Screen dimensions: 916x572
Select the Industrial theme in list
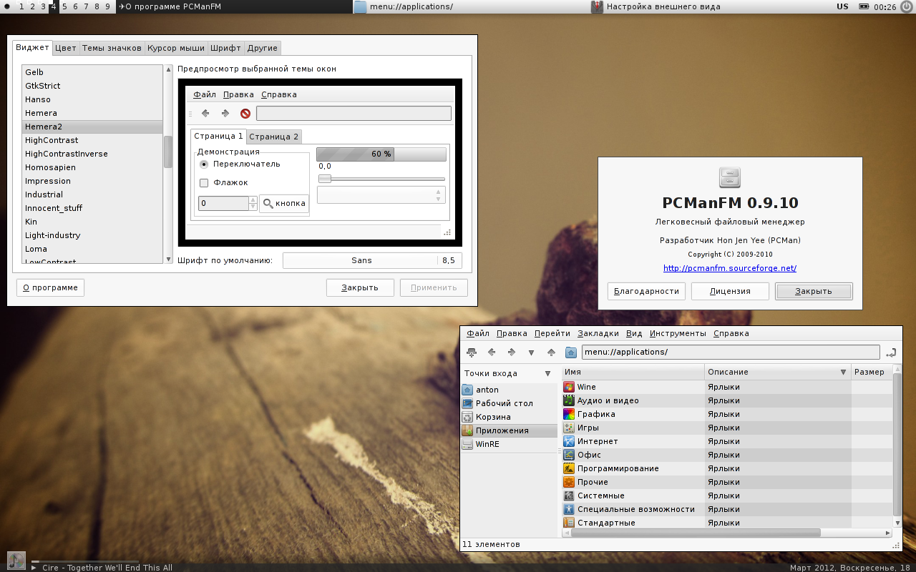[93, 194]
